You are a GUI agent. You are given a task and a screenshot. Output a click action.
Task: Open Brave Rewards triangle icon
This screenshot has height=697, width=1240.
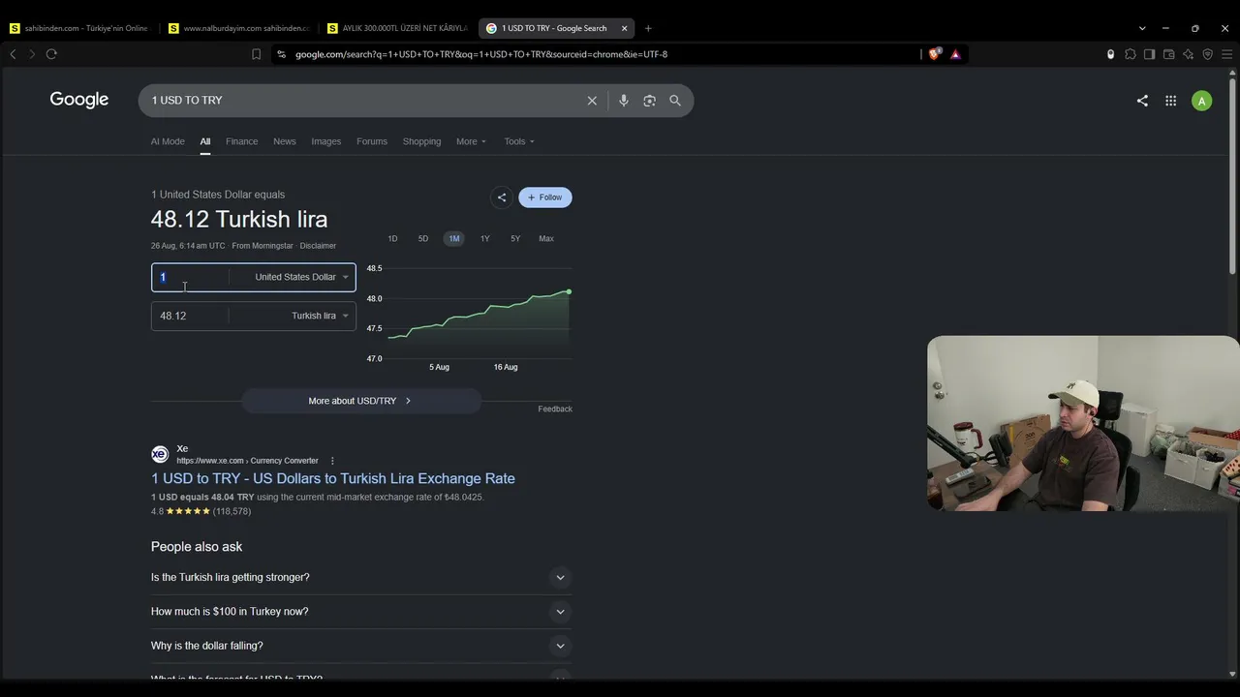click(955, 54)
